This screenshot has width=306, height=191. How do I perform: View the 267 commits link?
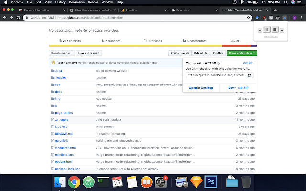pos(70,41)
